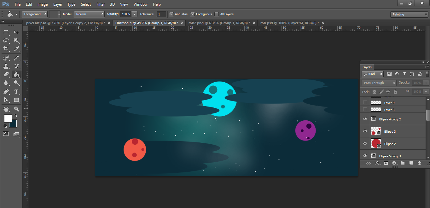
Task: Click link layers icon in Layers panel
Action: [368, 163]
